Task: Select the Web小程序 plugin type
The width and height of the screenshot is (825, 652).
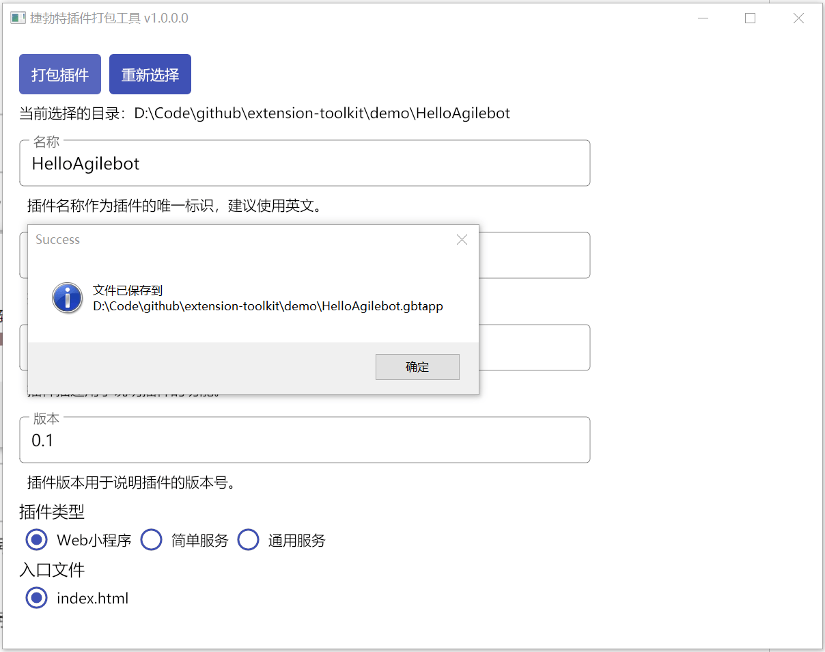Action: pos(37,540)
